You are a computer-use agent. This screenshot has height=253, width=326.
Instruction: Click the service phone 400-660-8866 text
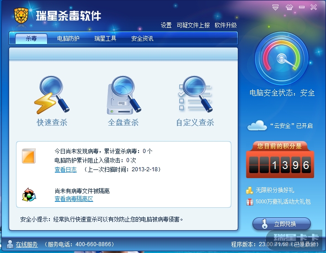pyautogui.click(x=79, y=244)
